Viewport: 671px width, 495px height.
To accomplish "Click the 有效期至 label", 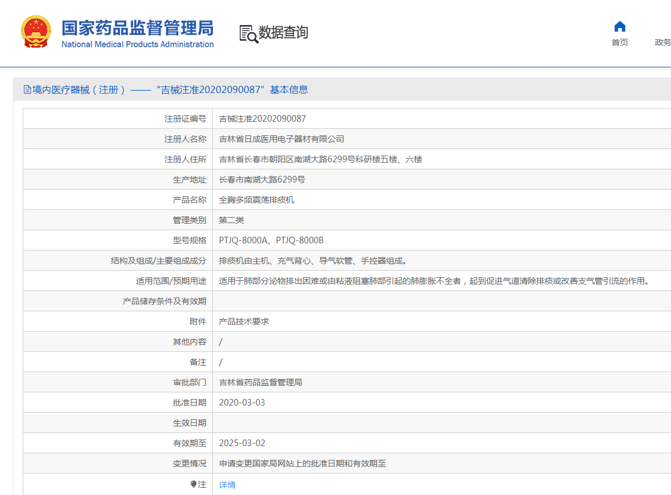I will point(190,443).
